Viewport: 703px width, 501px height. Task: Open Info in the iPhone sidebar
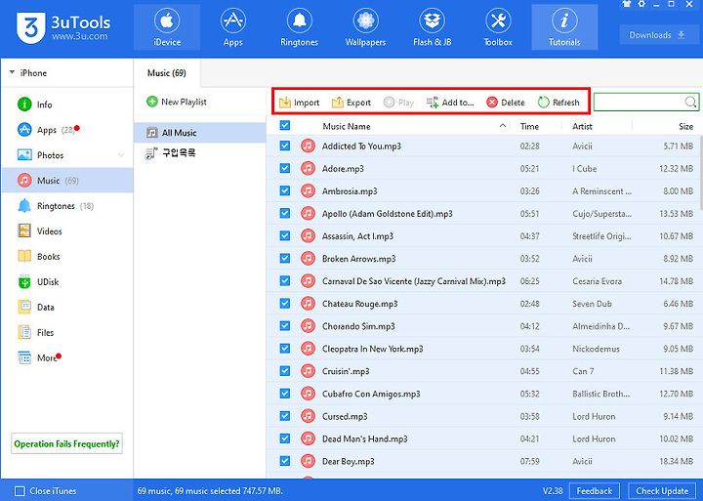pos(67,104)
